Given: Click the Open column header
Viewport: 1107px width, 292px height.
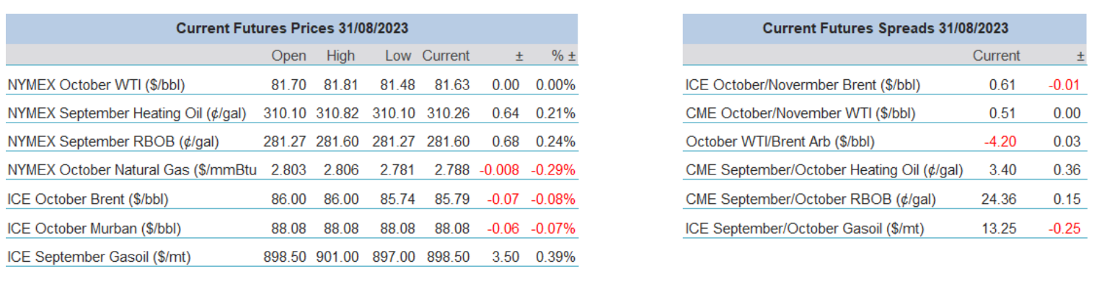Looking at the screenshot, I should click(x=288, y=56).
